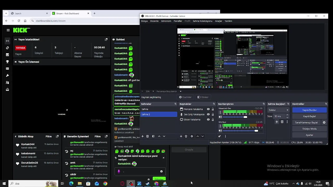
Task: Undock Kontroller panel via its dock icon
Action: pos(326,104)
